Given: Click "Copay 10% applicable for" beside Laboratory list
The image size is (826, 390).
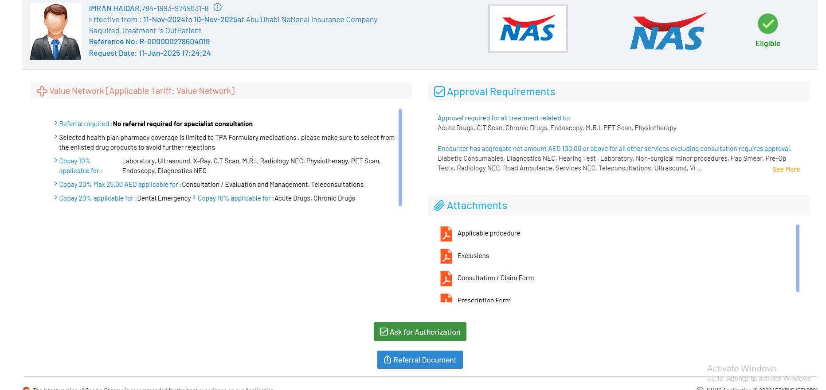Looking at the screenshot, I should (x=81, y=166).
